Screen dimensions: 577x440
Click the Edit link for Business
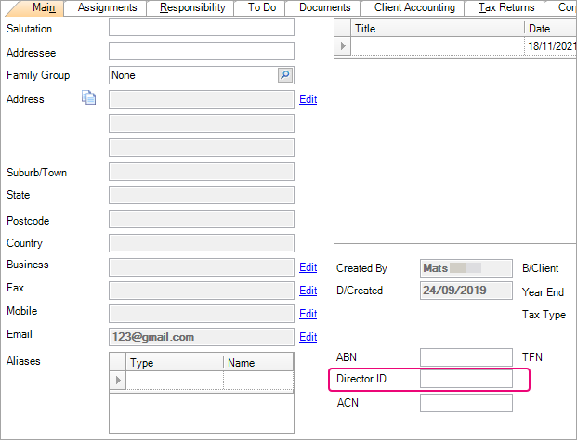pos(308,267)
